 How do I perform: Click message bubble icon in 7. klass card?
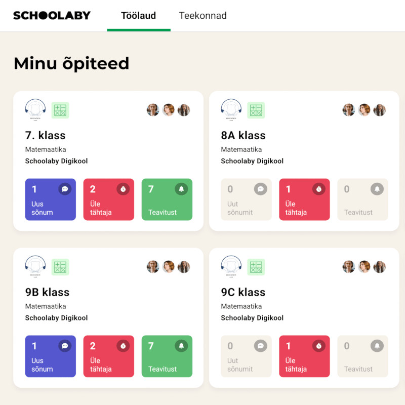click(x=65, y=189)
